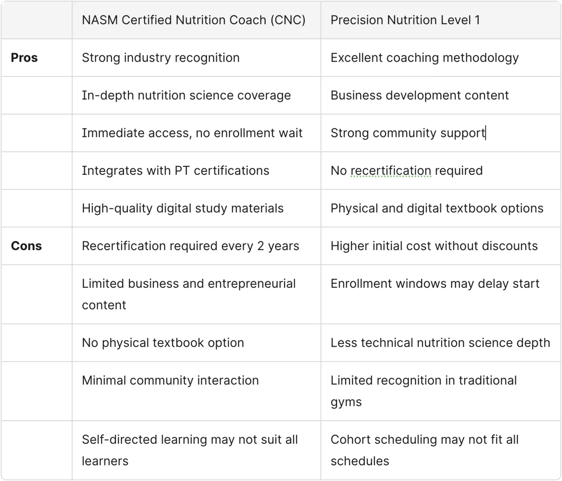
Task: Click 'Enrollment windows may delay start' cell
Action: (435, 284)
